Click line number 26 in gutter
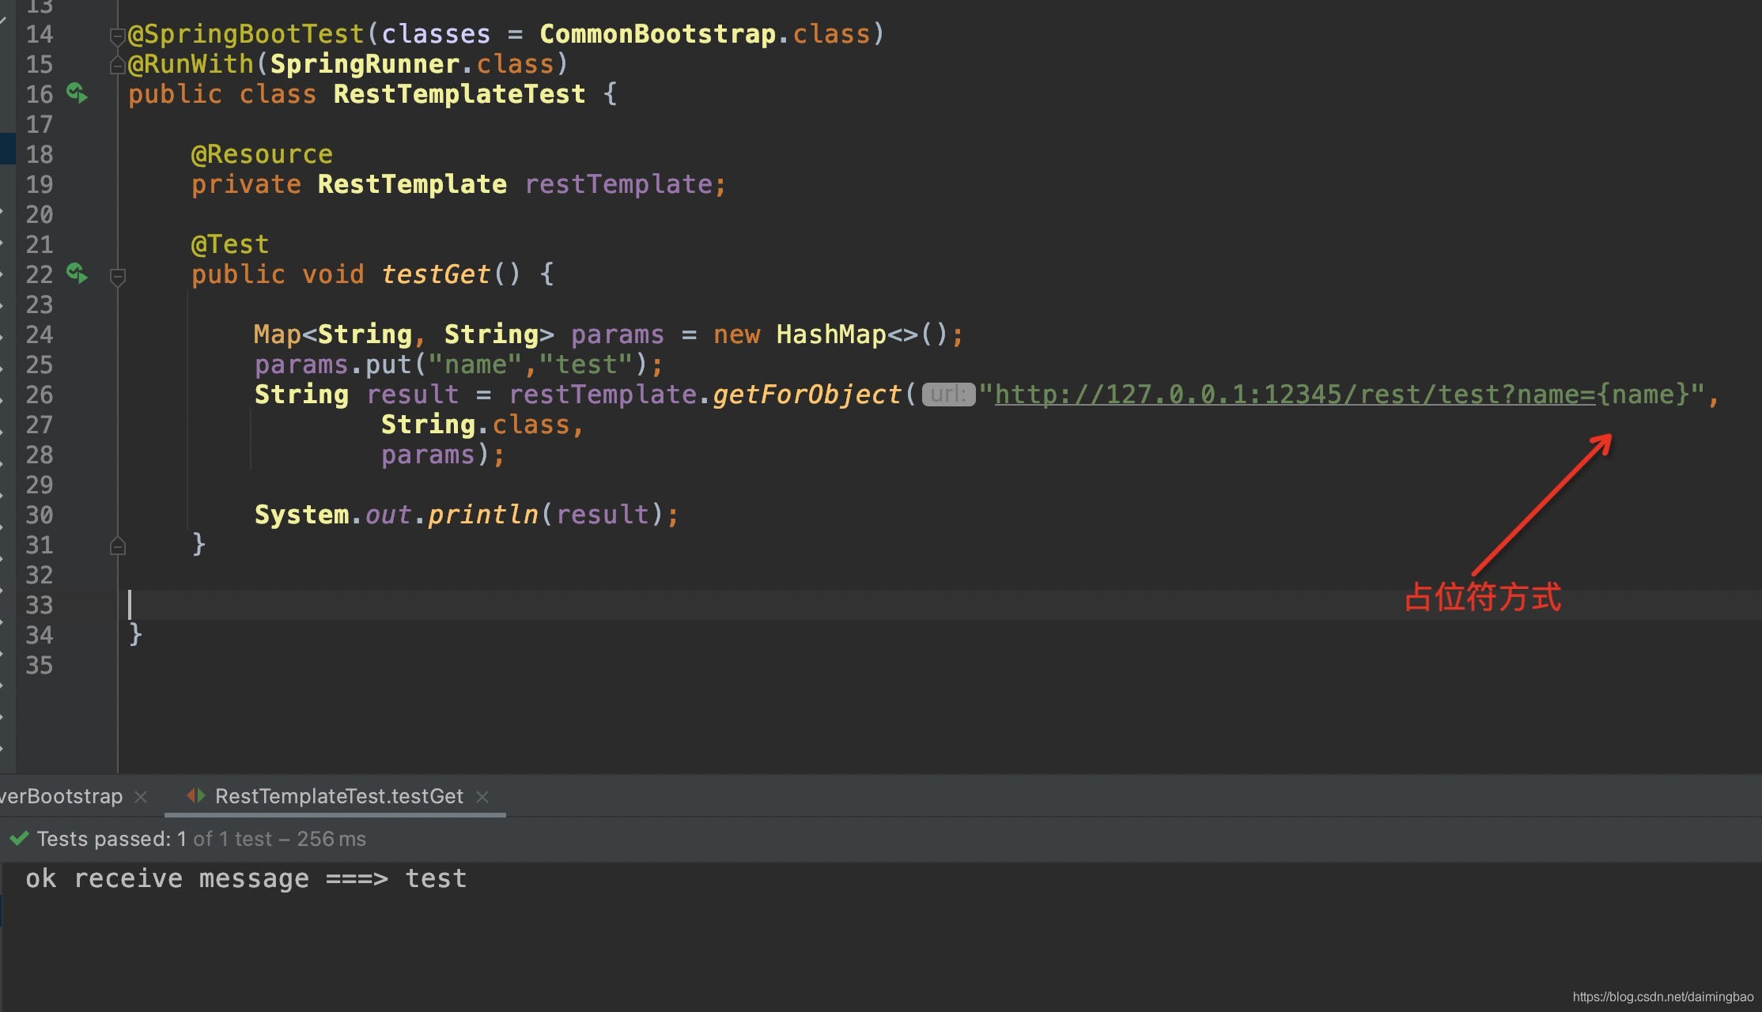 [39, 395]
